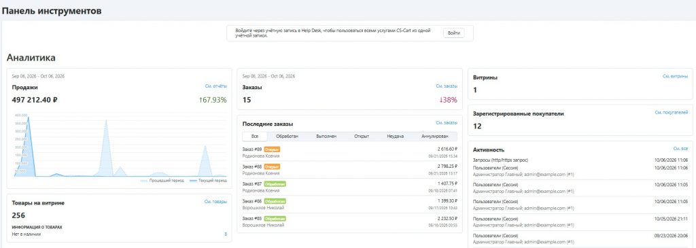Click the Аналитика section heading

pyautogui.click(x=31, y=58)
